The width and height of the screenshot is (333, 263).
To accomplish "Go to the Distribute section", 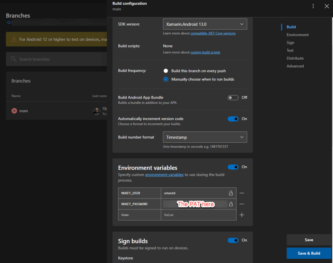I will click(295, 58).
